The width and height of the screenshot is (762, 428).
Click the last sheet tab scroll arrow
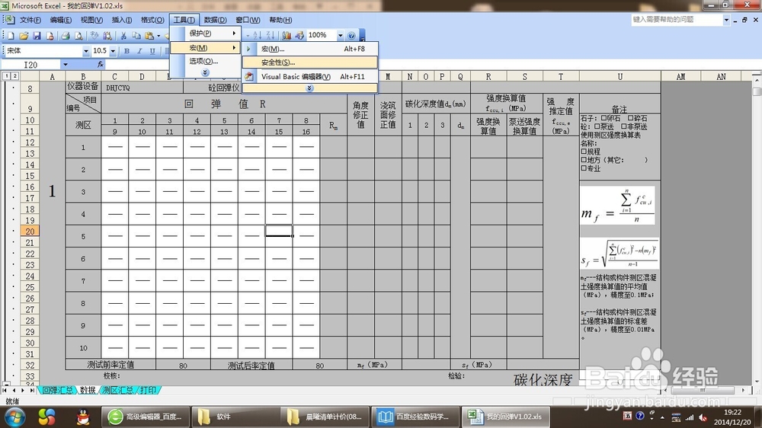[32, 390]
